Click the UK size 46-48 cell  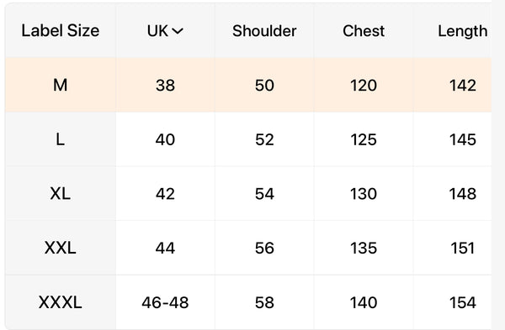[x=165, y=302]
